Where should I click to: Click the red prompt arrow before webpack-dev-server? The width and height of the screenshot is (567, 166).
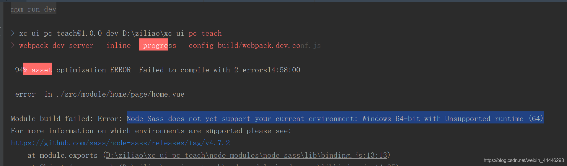coord(13,45)
